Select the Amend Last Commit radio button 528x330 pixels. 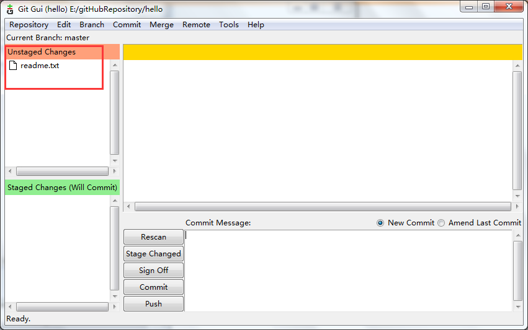click(441, 223)
